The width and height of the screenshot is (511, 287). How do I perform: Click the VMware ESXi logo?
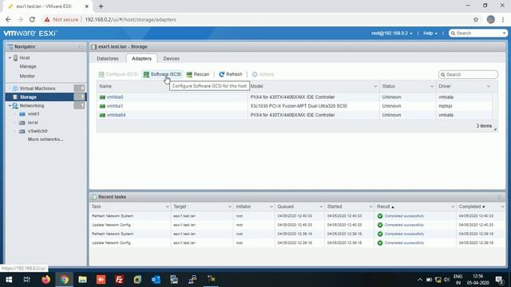coord(30,33)
